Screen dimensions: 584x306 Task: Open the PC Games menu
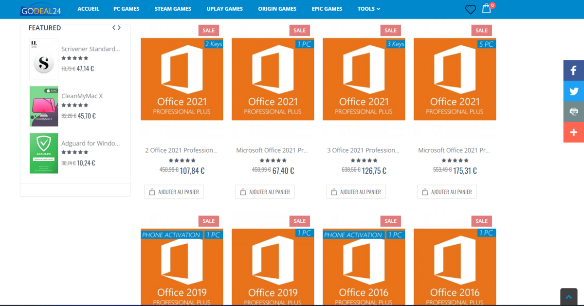coord(126,9)
